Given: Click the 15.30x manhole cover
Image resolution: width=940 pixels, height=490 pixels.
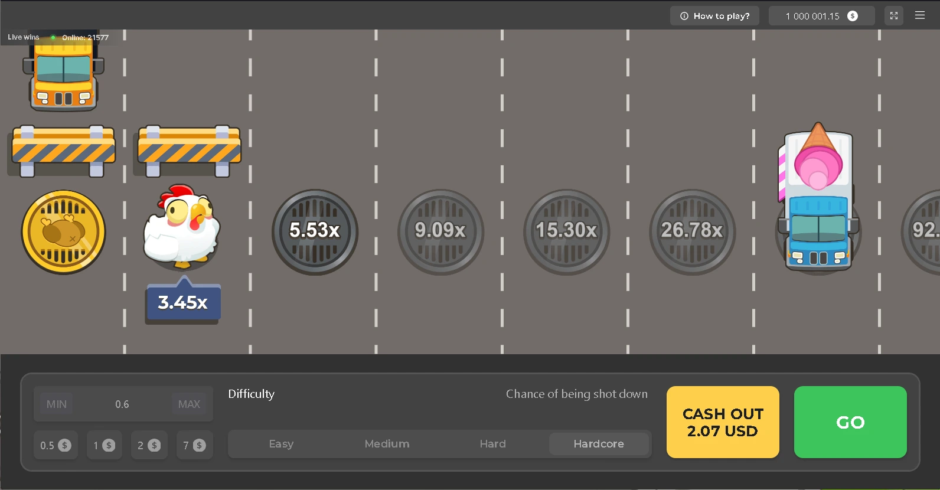Looking at the screenshot, I should [566, 231].
